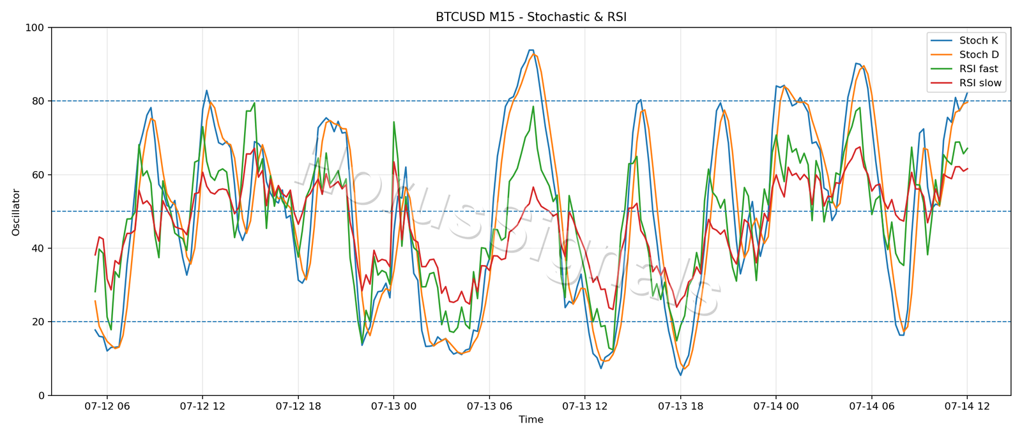Click the x-axis tick label 07-14 00

tap(776, 406)
